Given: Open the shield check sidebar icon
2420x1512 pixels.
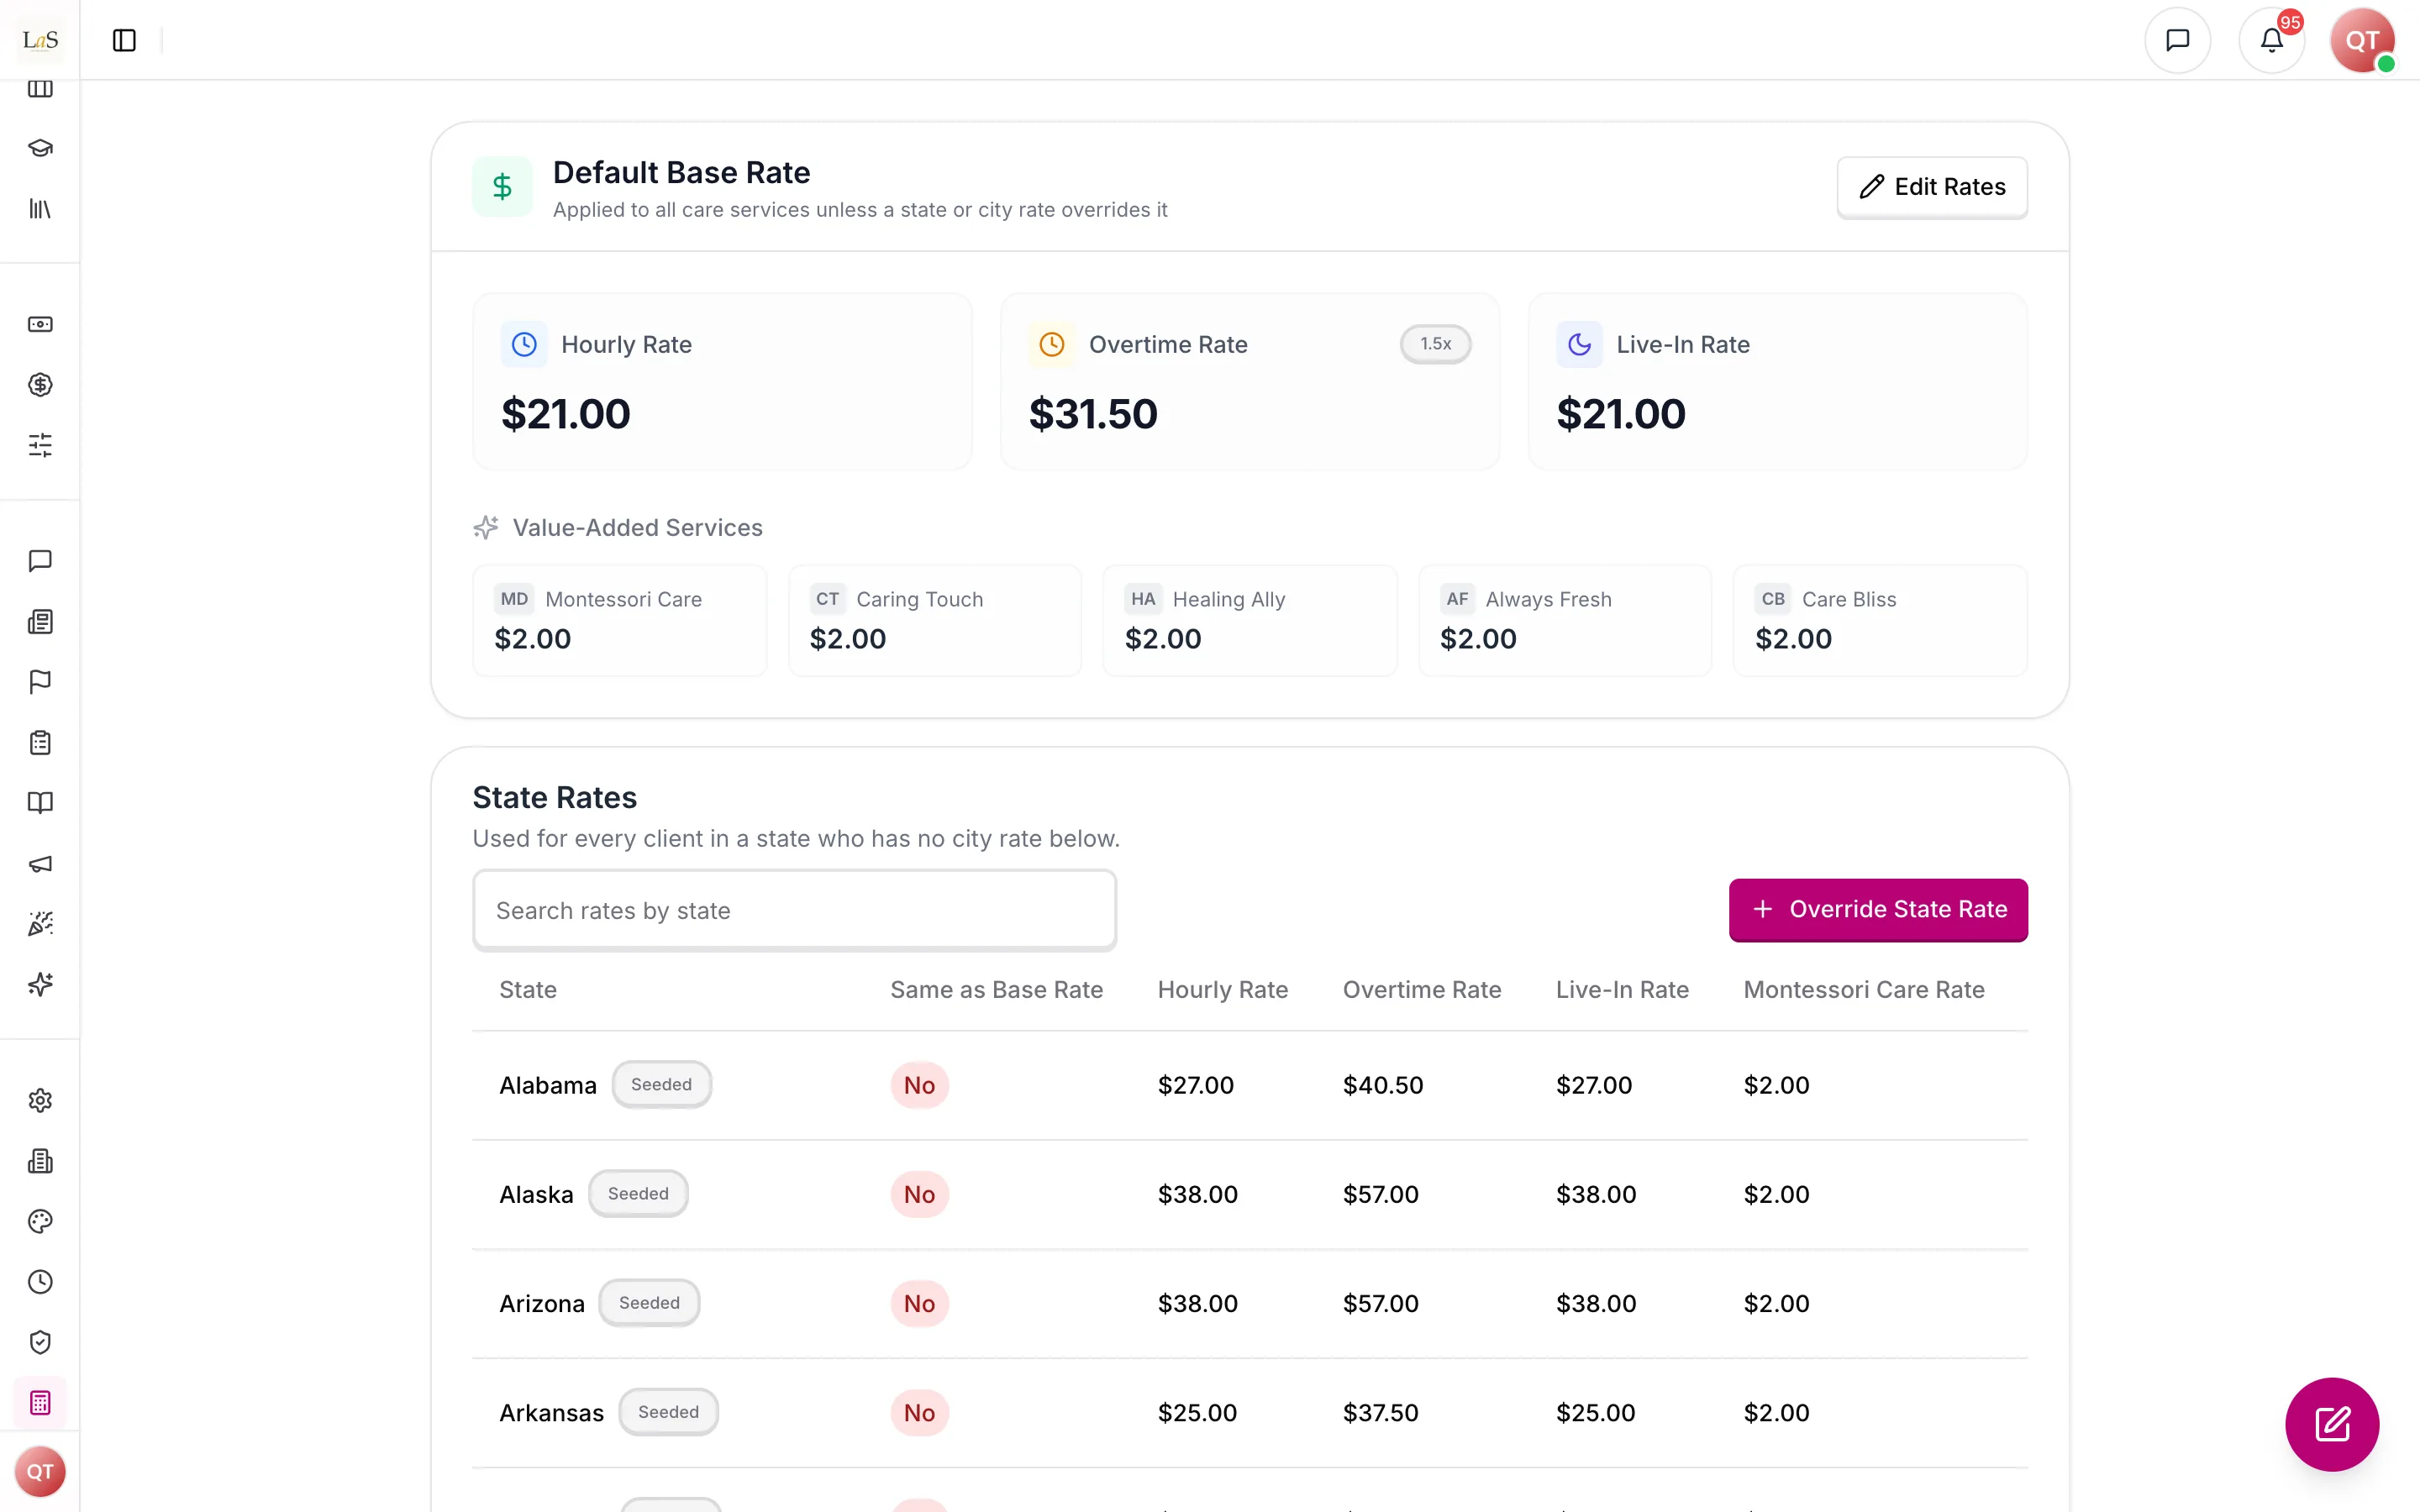Looking at the screenshot, I should pyautogui.click(x=40, y=1342).
